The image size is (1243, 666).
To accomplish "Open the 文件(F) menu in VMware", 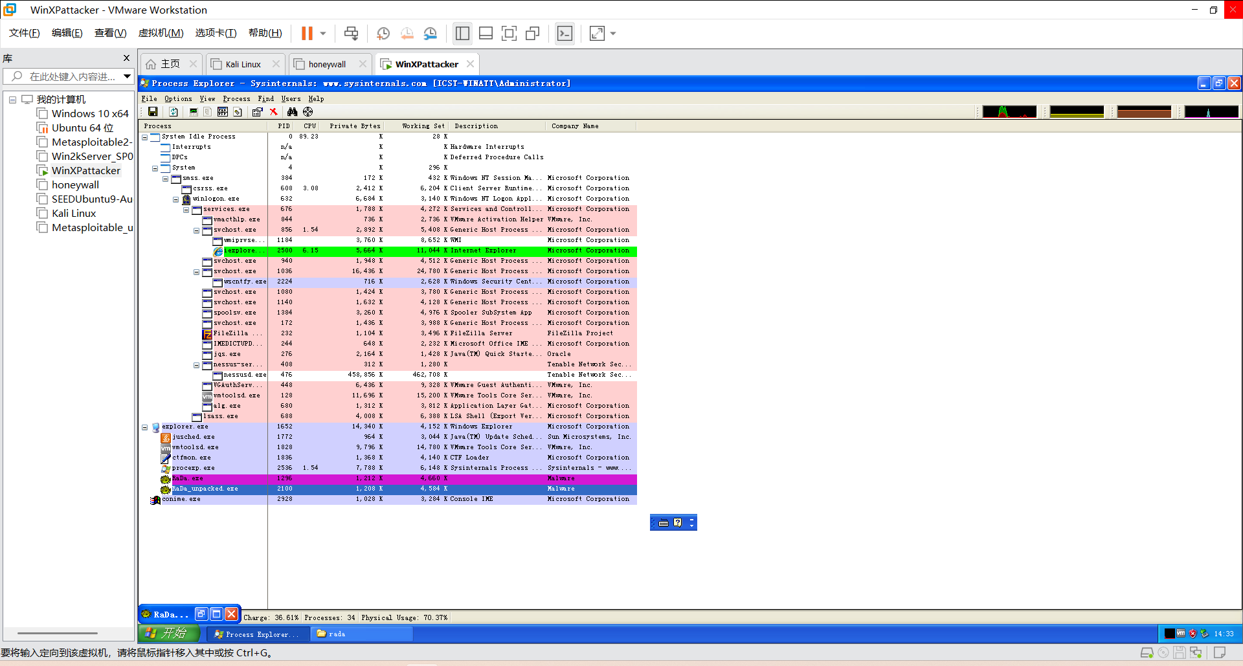I will pyautogui.click(x=25, y=33).
